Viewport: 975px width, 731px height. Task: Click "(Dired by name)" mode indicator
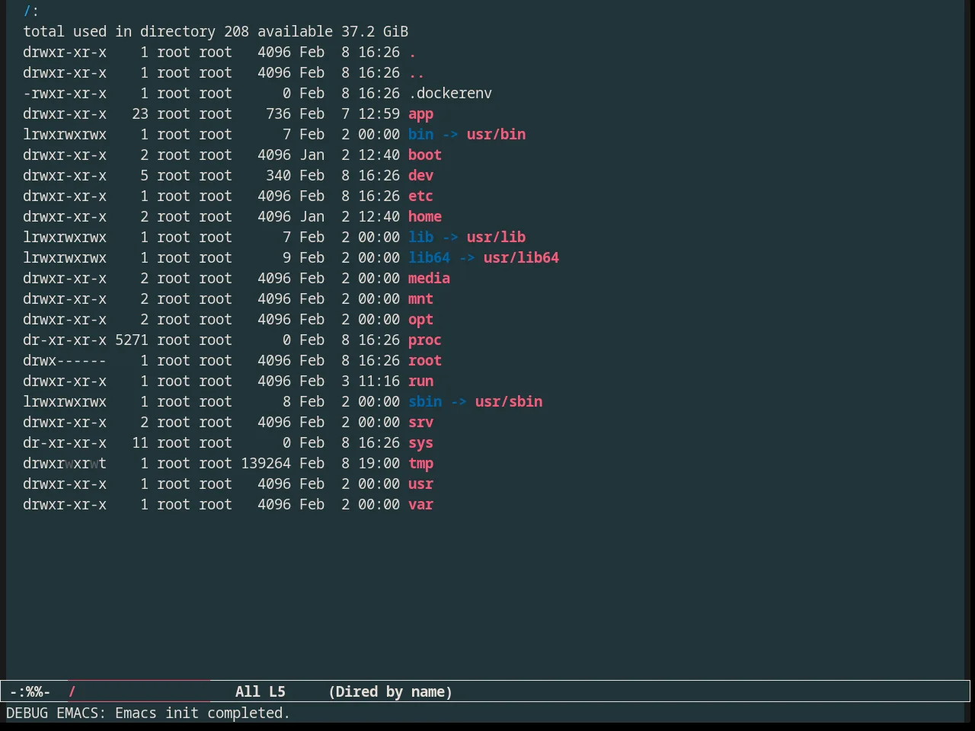[x=391, y=692]
